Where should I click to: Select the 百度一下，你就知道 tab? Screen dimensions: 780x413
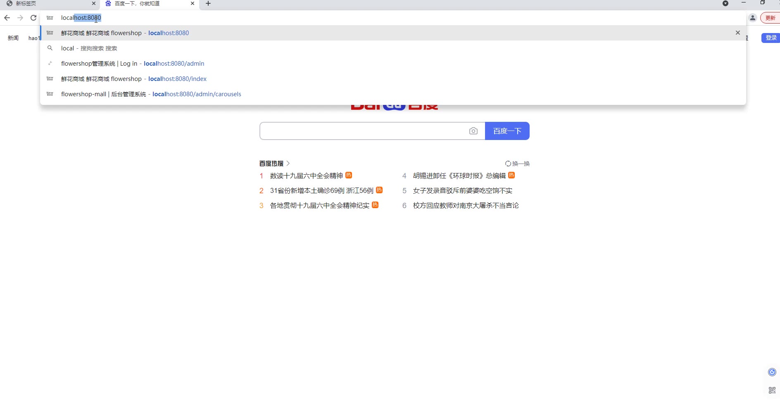point(150,3)
